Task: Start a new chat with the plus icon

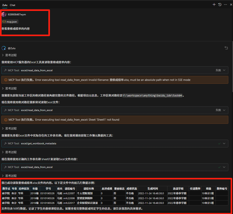Action: pos(214,4)
